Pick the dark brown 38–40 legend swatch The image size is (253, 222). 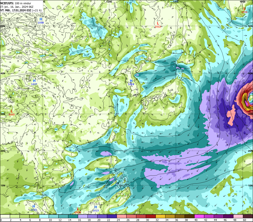pos(189,216)
